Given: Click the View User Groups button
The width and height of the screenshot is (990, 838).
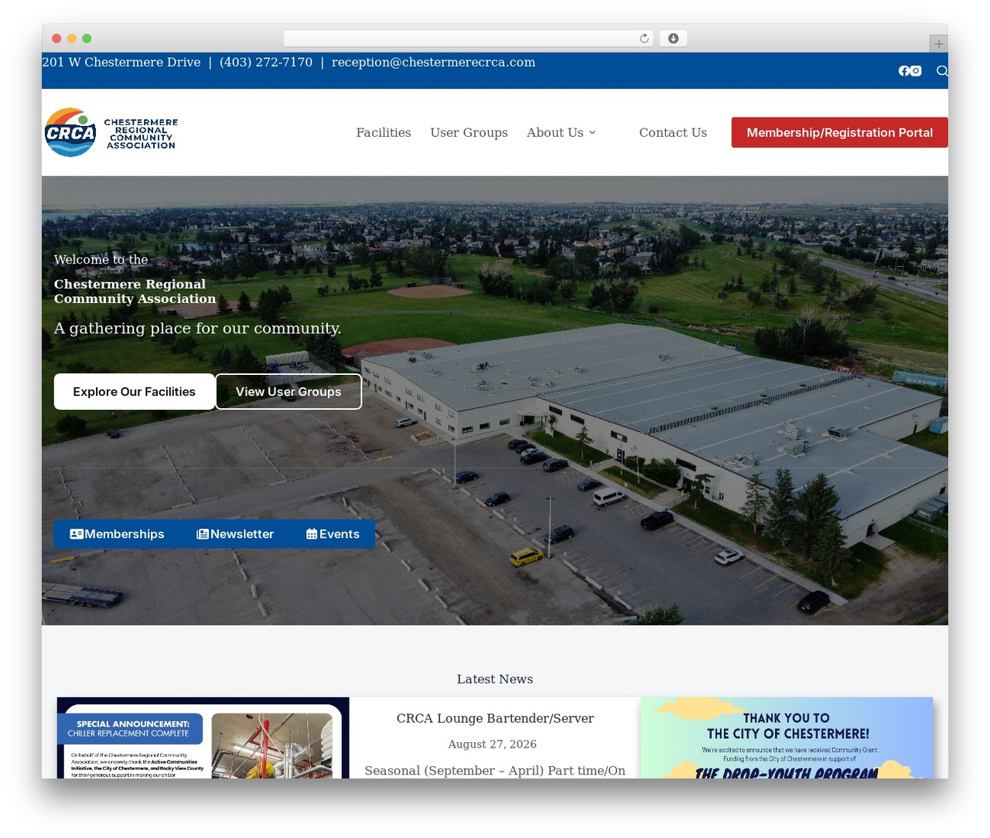Looking at the screenshot, I should tap(288, 392).
